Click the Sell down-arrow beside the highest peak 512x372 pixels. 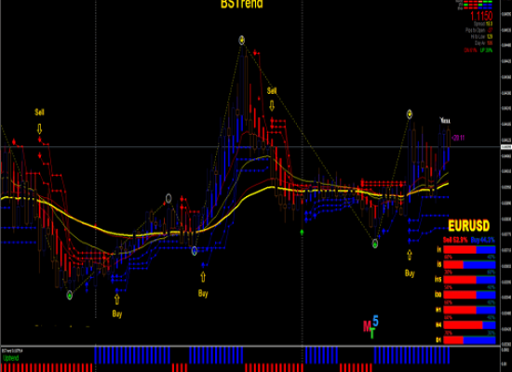pyautogui.click(x=272, y=106)
